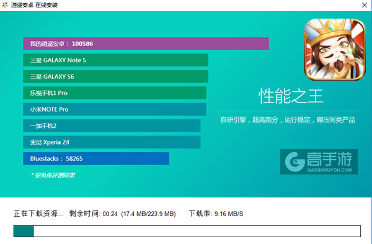Click the 自研引擎 description line
The image size is (372, 244).
click(x=288, y=120)
